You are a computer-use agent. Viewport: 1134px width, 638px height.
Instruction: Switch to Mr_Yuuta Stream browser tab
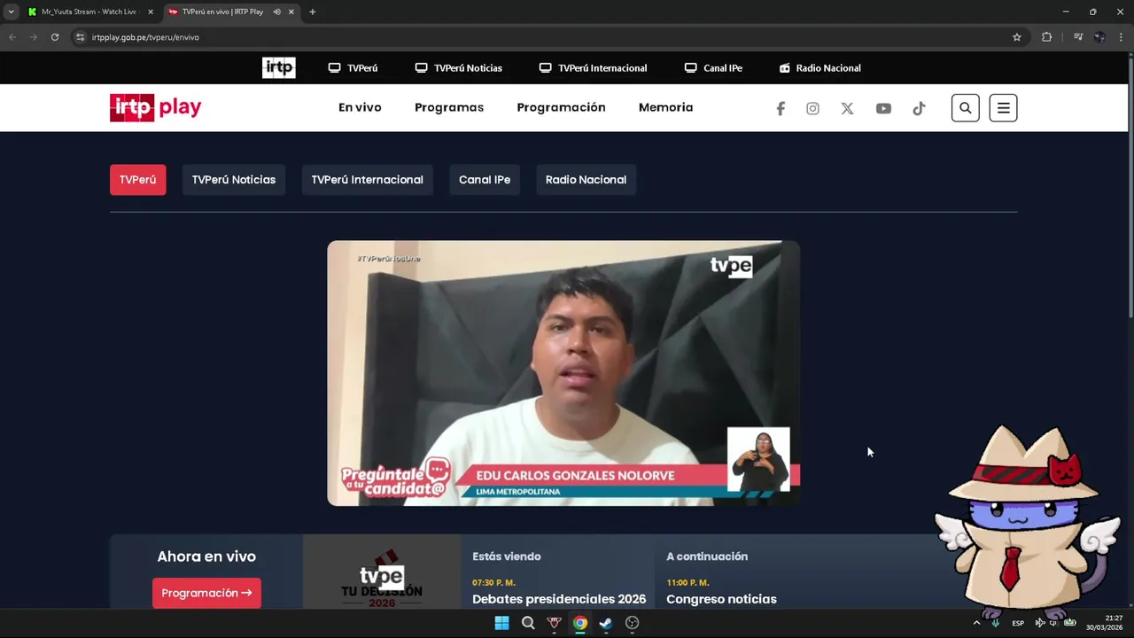point(89,12)
